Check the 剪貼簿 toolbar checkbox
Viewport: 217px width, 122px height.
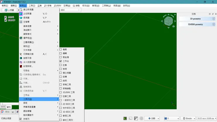(x=61, y=57)
